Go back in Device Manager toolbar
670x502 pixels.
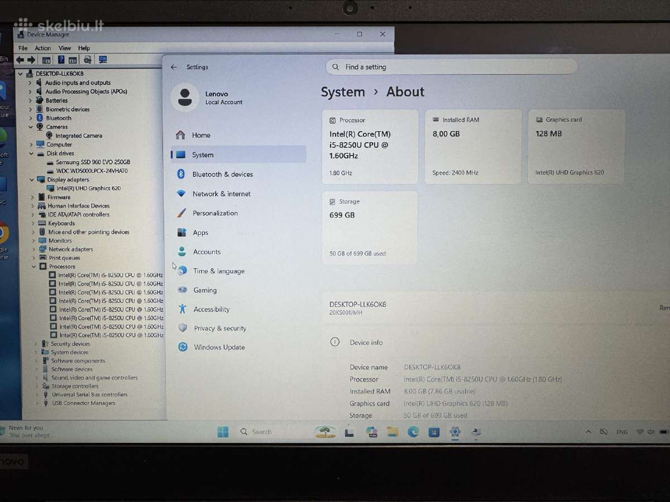[20, 60]
